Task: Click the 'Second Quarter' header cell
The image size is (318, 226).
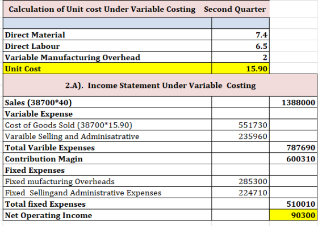Action: (235, 9)
